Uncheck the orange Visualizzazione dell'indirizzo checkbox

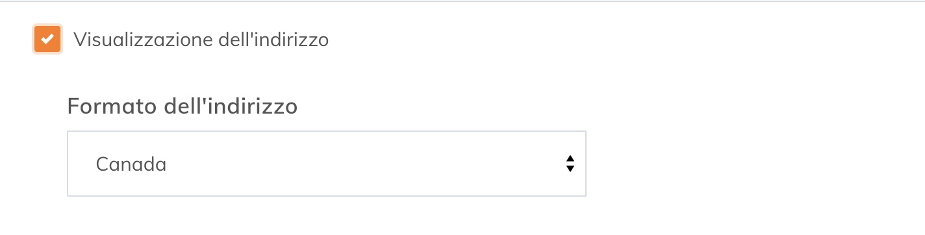(47, 40)
